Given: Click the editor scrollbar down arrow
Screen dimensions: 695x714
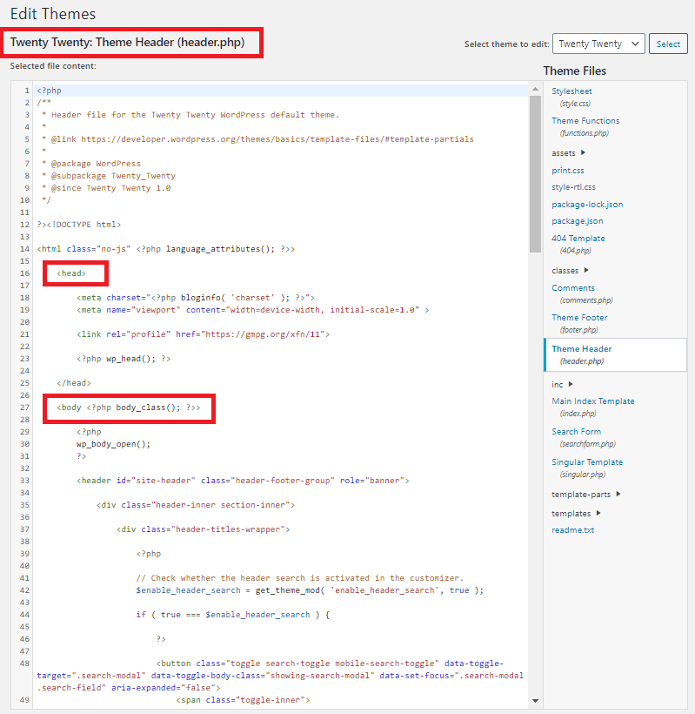Looking at the screenshot, I should click(x=535, y=701).
